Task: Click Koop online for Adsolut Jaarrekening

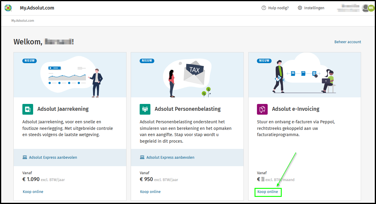Action: [33, 192]
